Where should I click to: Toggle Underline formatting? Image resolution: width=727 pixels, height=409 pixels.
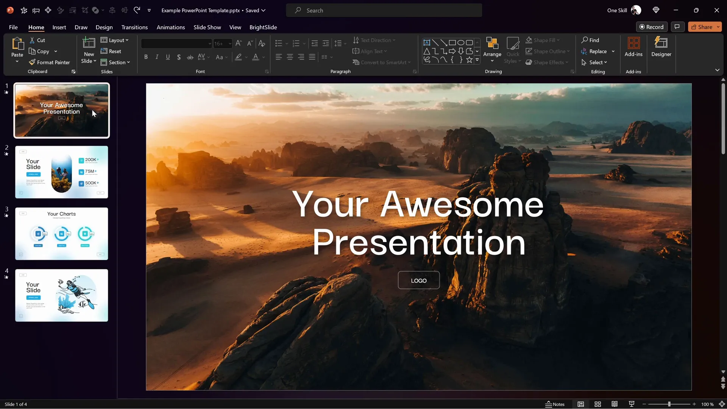tap(168, 57)
